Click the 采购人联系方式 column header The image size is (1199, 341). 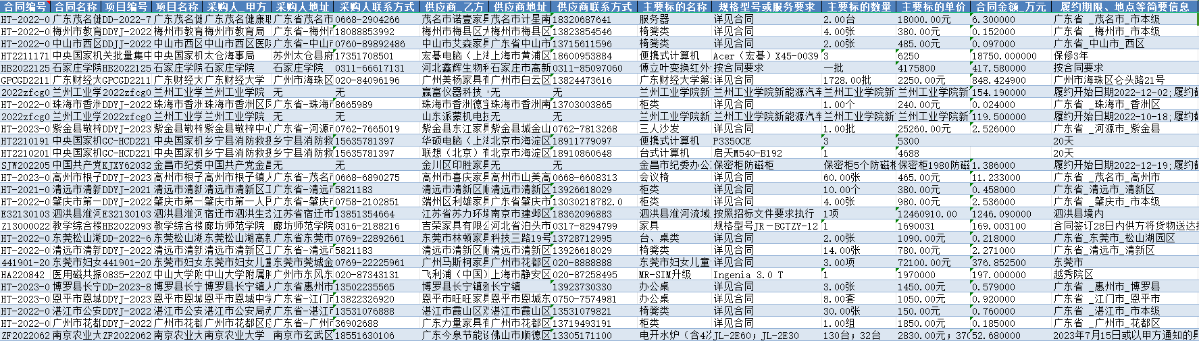tap(376, 7)
